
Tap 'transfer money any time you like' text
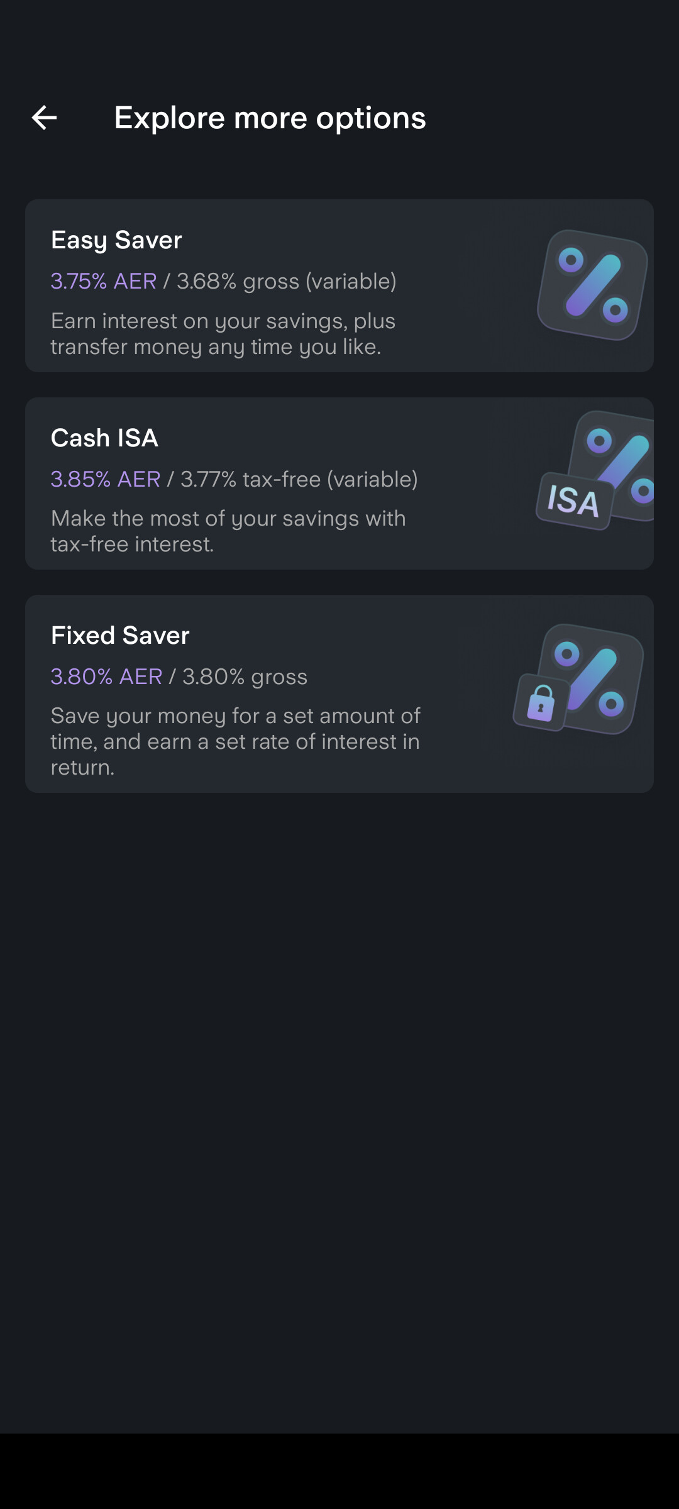coord(216,347)
